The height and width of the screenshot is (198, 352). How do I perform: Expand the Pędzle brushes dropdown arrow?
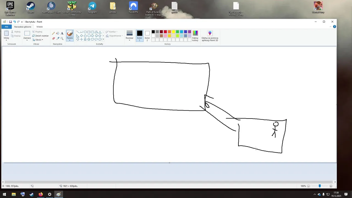click(x=70, y=40)
